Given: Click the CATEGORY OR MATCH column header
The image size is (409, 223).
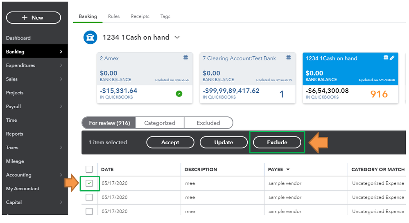Looking at the screenshot, I should 378,169.
